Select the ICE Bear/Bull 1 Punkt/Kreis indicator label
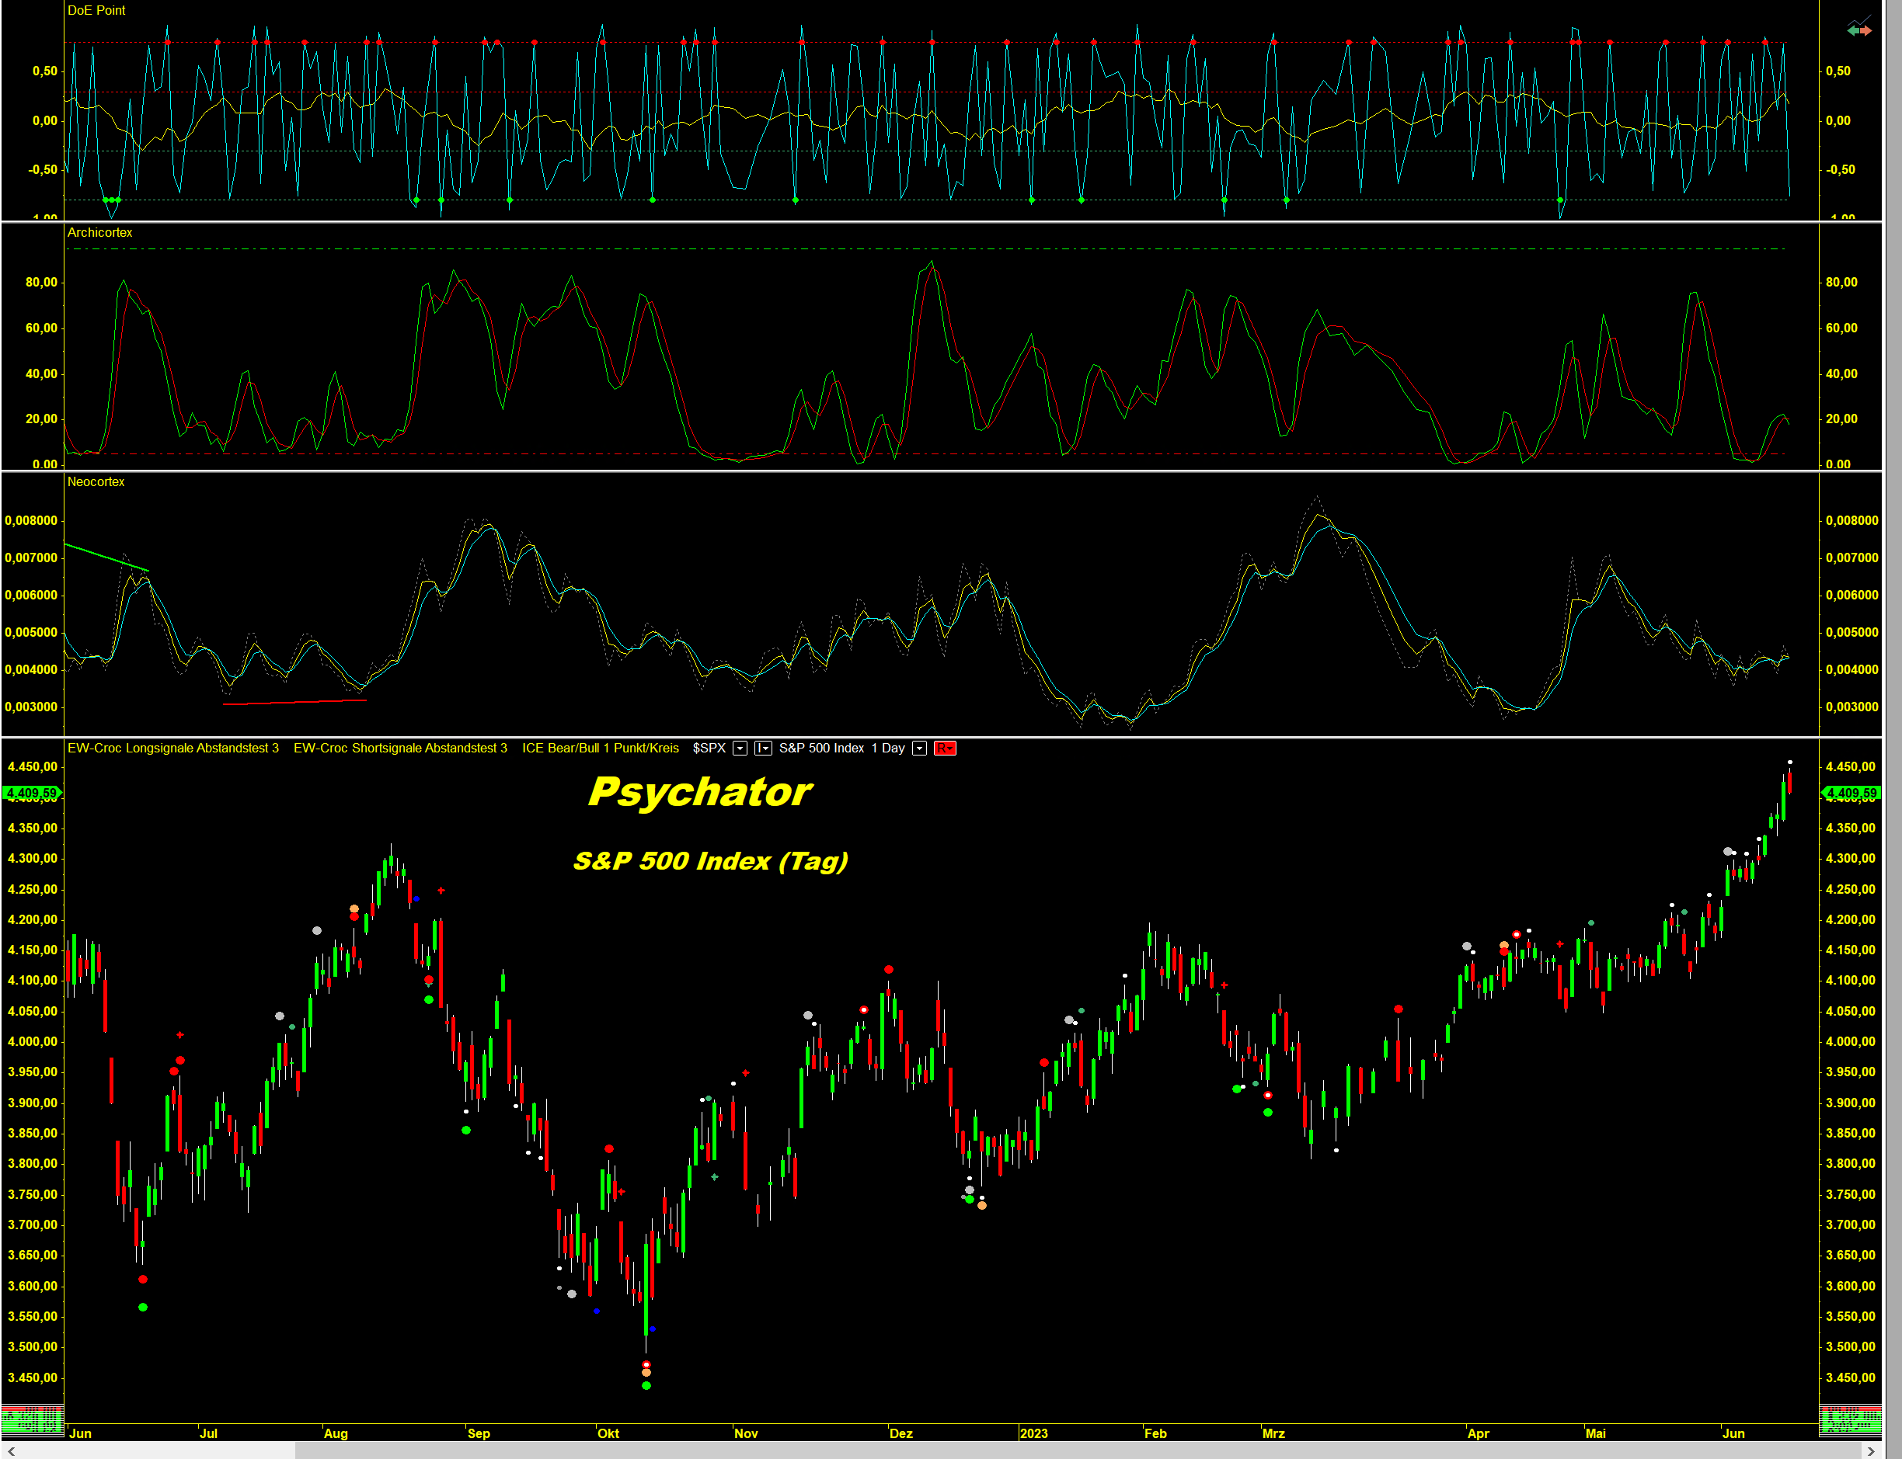Screen dimensions: 1902x1459 click(x=601, y=748)
